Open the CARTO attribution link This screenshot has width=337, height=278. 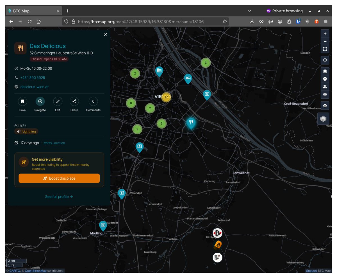tap(15, 271)
